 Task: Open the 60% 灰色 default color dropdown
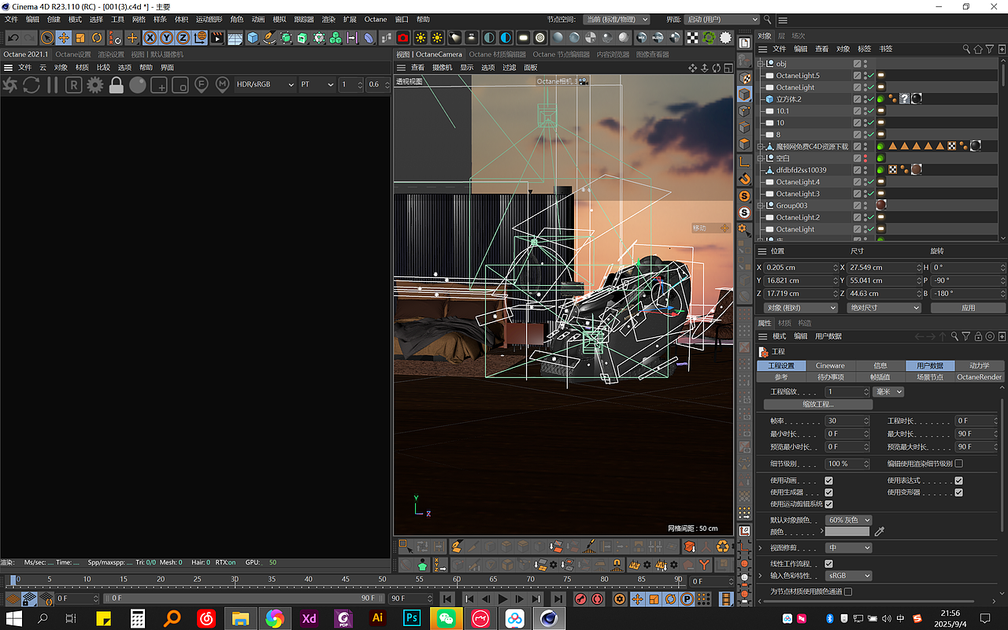click(x=849, y=520)
